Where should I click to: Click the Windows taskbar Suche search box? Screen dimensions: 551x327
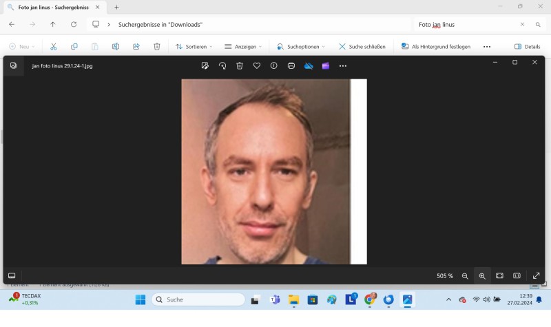(x=198, y=299)
